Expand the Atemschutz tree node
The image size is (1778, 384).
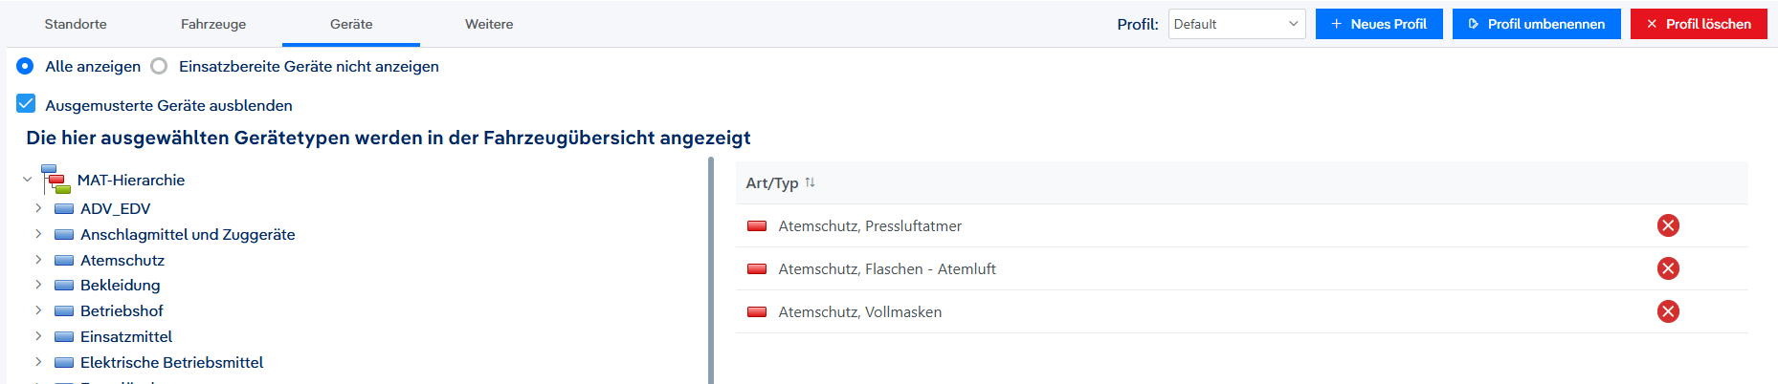pyautogui.click(x=38, y=259)
